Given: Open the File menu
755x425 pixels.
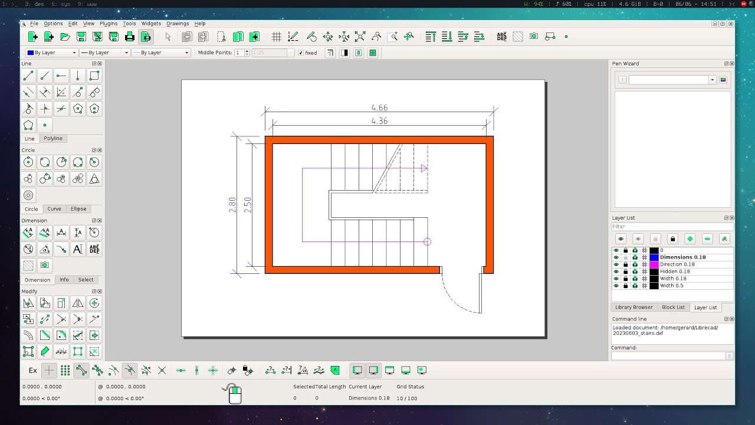Looking at the screenshot, I should coord(34,24).
